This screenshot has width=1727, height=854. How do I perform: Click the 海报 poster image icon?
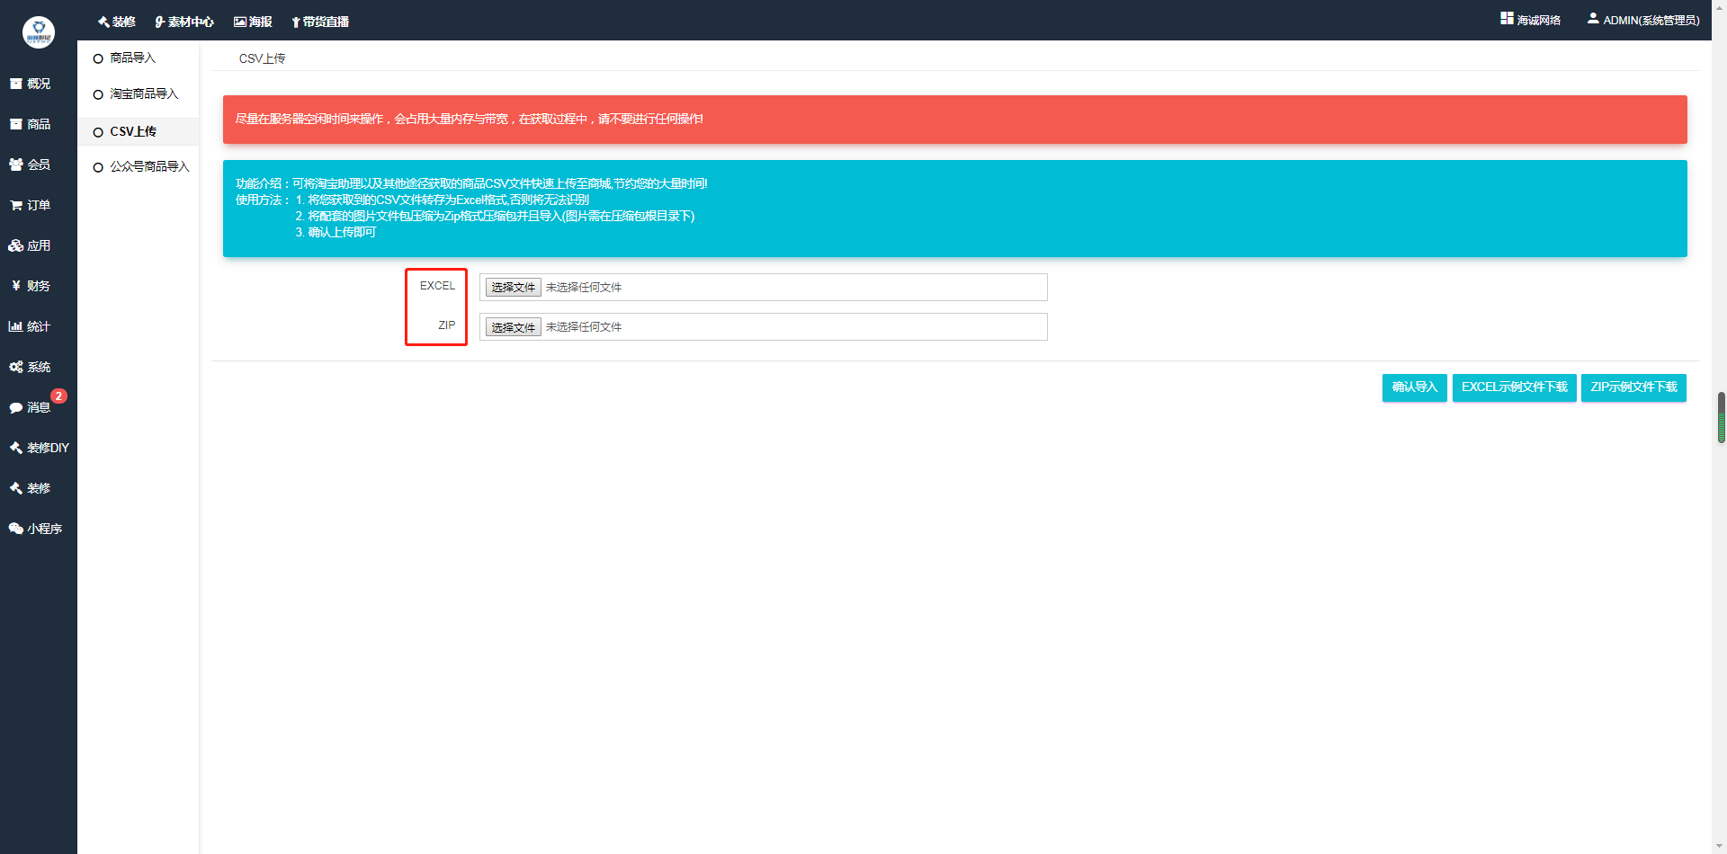click(x=240, y=22)
